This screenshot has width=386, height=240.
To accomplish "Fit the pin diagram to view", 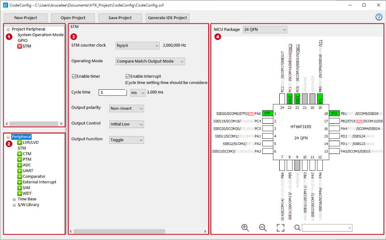I will point(280,228).
